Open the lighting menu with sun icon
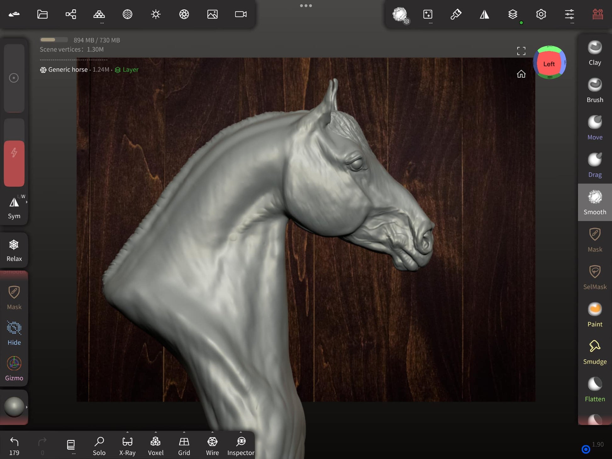612x459 pixels. tap(156, 14)
